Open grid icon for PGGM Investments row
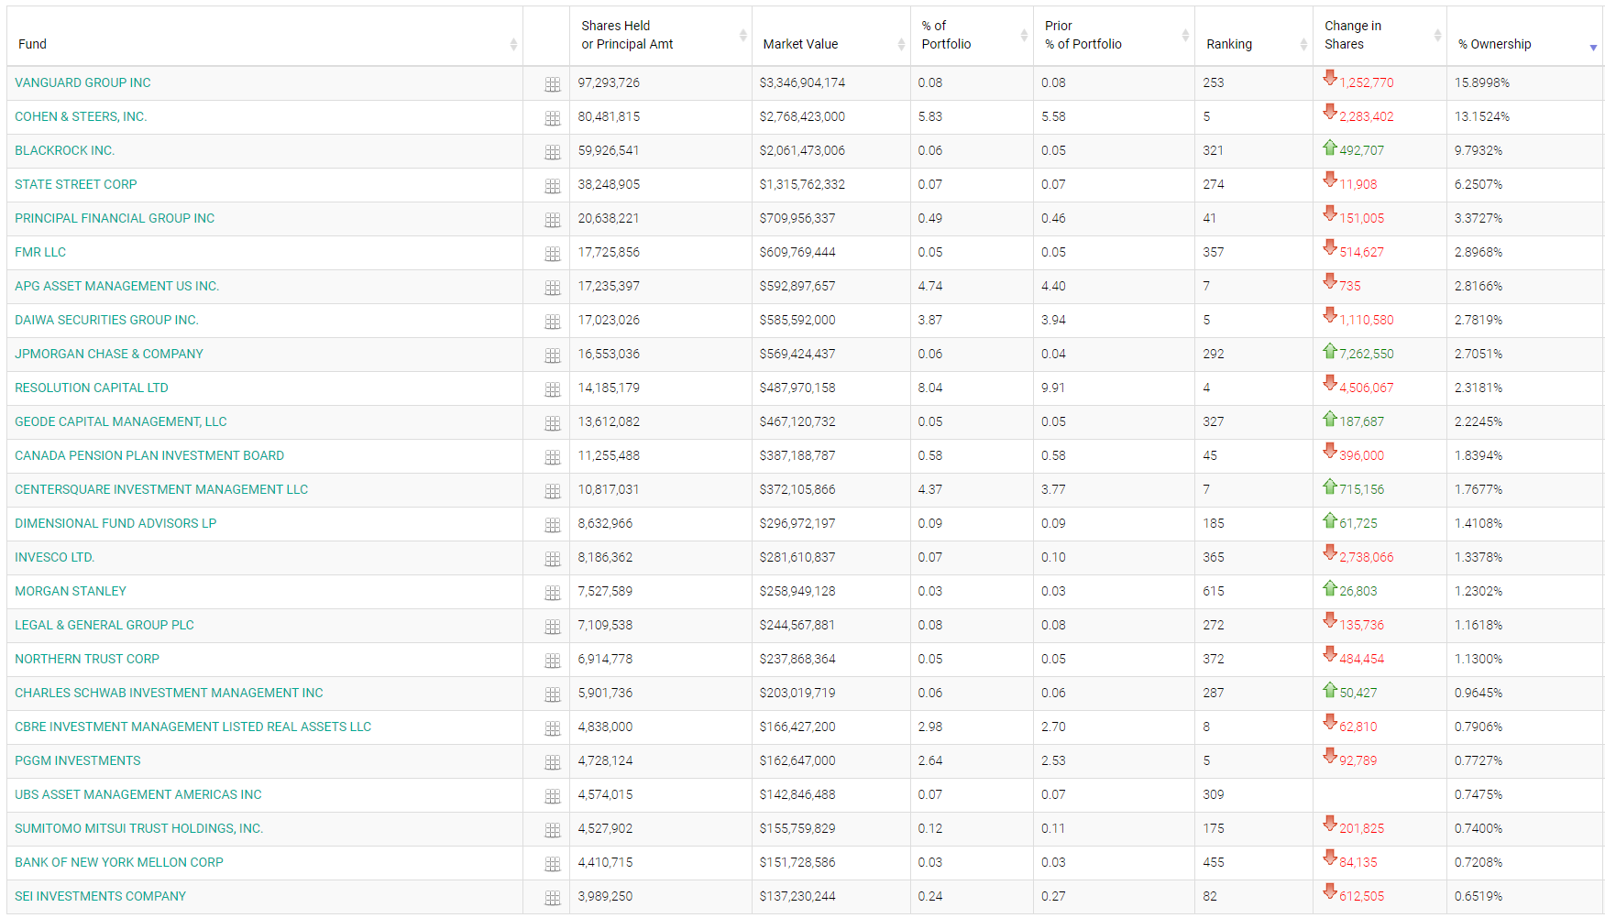 pos(552,762)
